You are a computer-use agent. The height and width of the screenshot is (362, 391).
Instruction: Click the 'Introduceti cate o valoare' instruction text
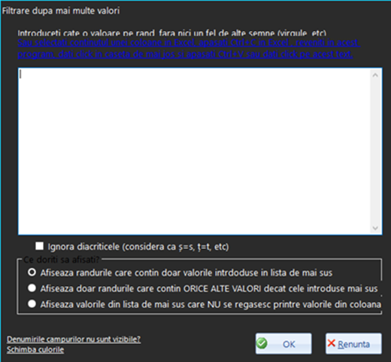pyautogui.click(x=172, y=33)
